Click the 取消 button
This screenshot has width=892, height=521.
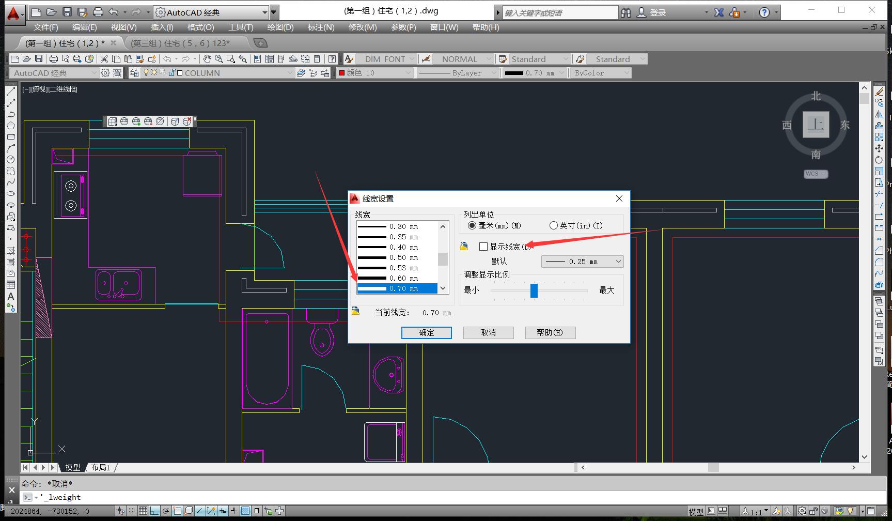click(x=488, y=332)
